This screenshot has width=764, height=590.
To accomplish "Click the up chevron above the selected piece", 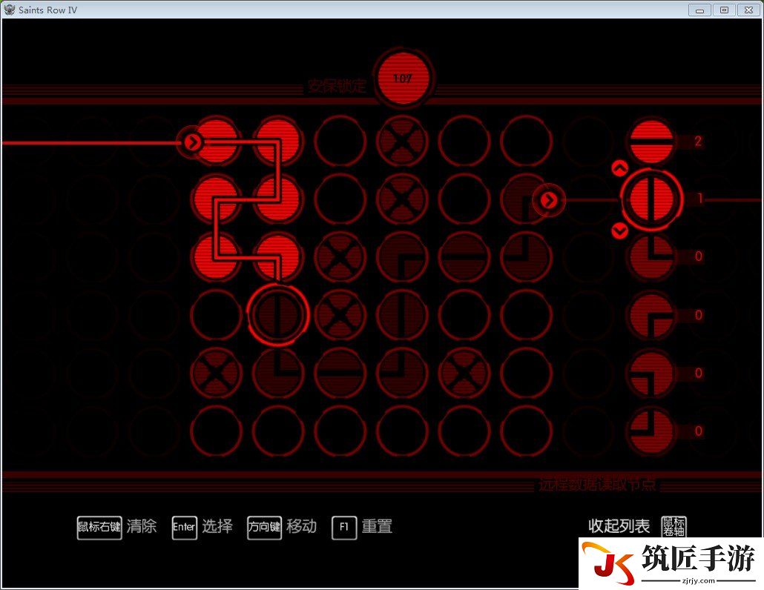I will click(x=620, y=168).
